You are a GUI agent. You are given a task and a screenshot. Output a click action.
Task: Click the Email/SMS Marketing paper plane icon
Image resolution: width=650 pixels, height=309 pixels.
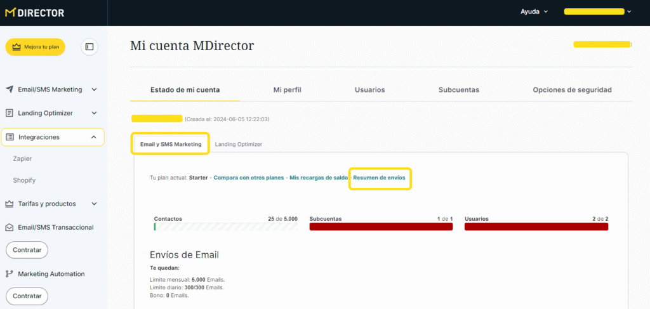(x=10, y=89)
